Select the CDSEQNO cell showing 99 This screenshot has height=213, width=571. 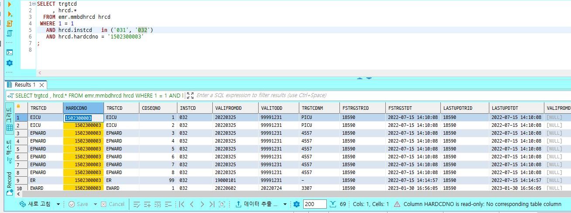point(158,180)
